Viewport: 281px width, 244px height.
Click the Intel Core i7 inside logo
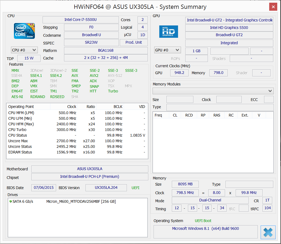click(x=24, y=31)
